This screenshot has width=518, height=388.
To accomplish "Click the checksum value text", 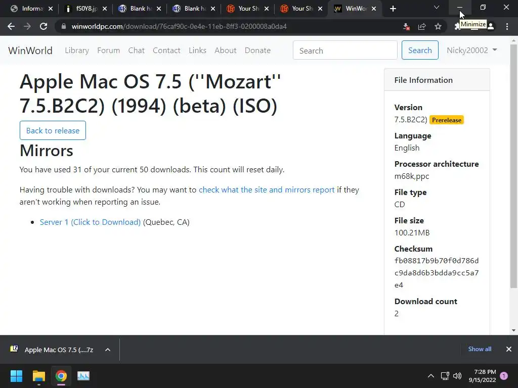I will click(437, 273).
